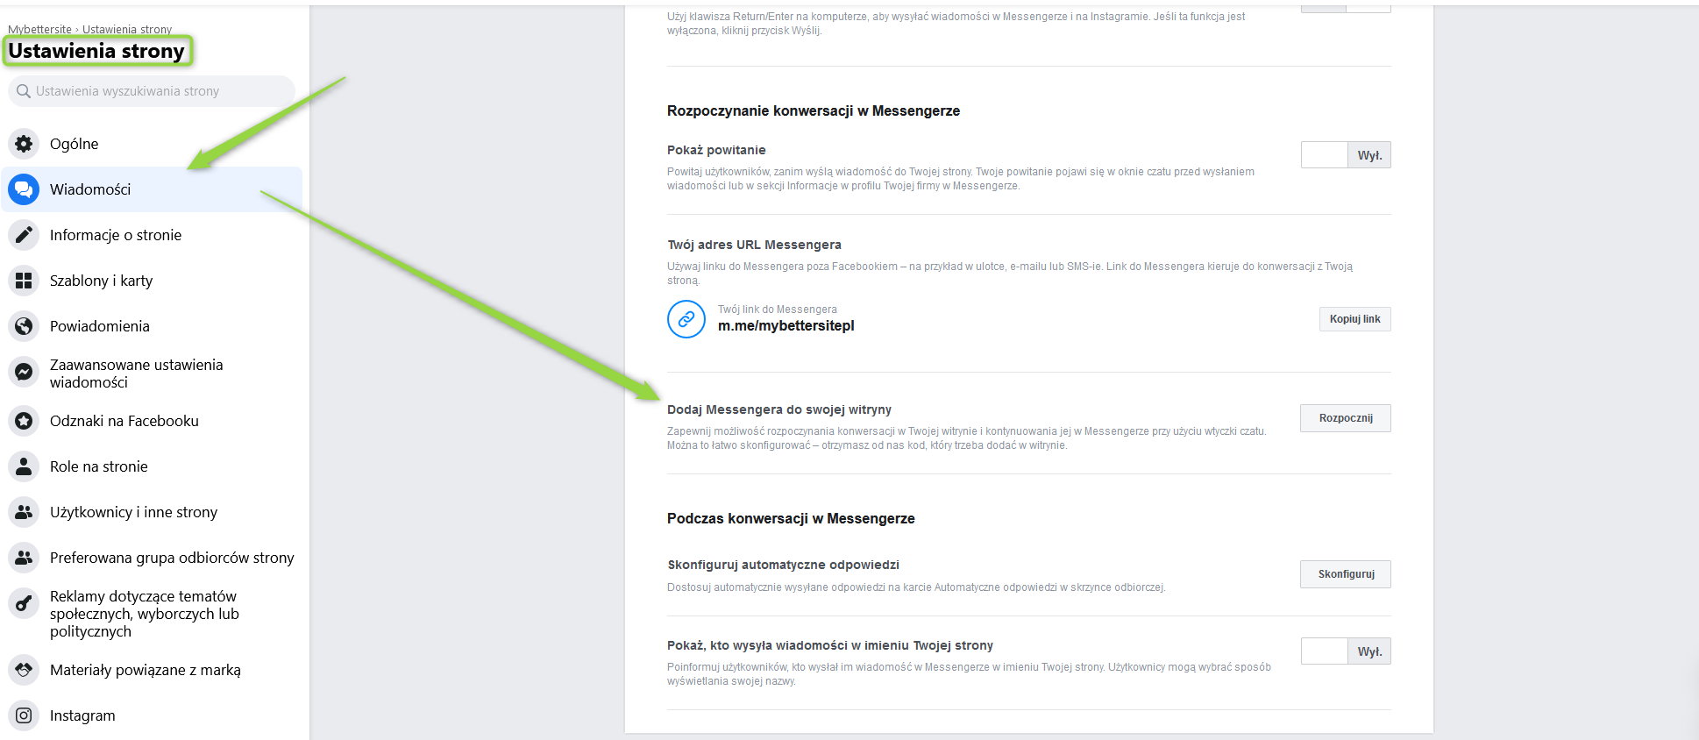Click the Messenger icon for advanced message settings
This screenshot has height=740, width=1699.
coord(24,373)
